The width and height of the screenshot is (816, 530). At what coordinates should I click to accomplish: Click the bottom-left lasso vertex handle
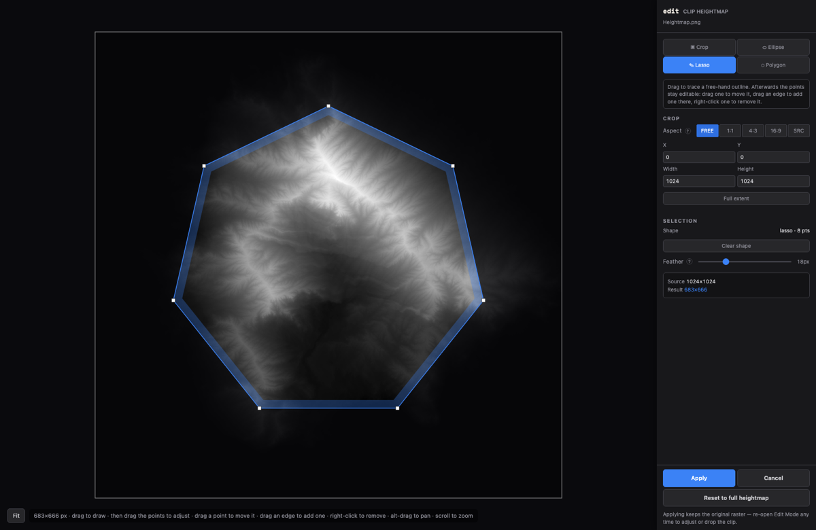[x=259, y=408]
